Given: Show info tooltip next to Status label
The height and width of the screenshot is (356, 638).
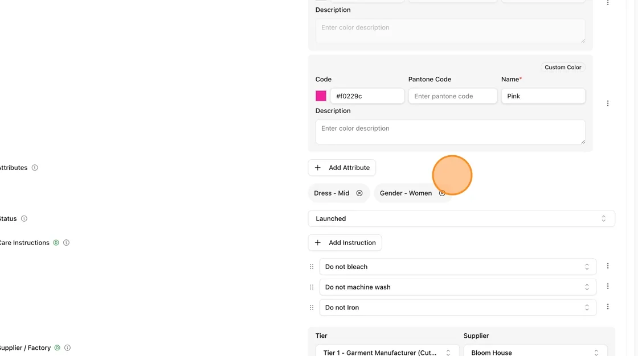Looking at the screenshot, I should tap(24, 218).
